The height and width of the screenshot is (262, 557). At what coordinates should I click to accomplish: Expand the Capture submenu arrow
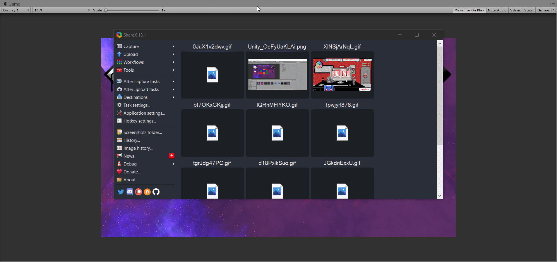click(173, 46)
